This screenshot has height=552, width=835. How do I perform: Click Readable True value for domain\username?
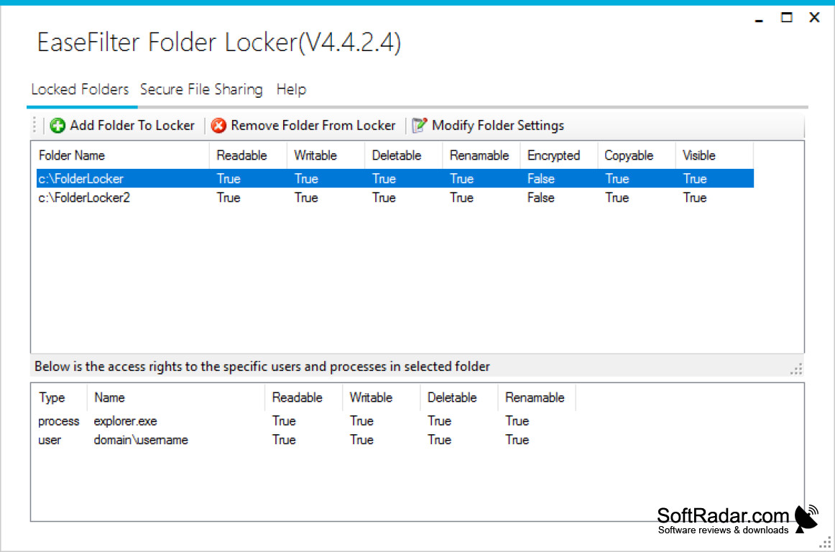click(x=284, y=440)
